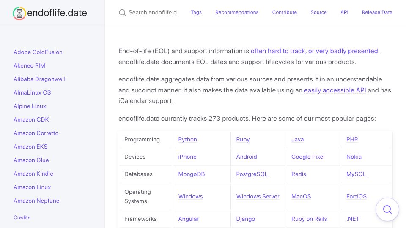The height and width of the screenshot is (228, 406).
Task: Open the Django page
Action: coord(245,219)
